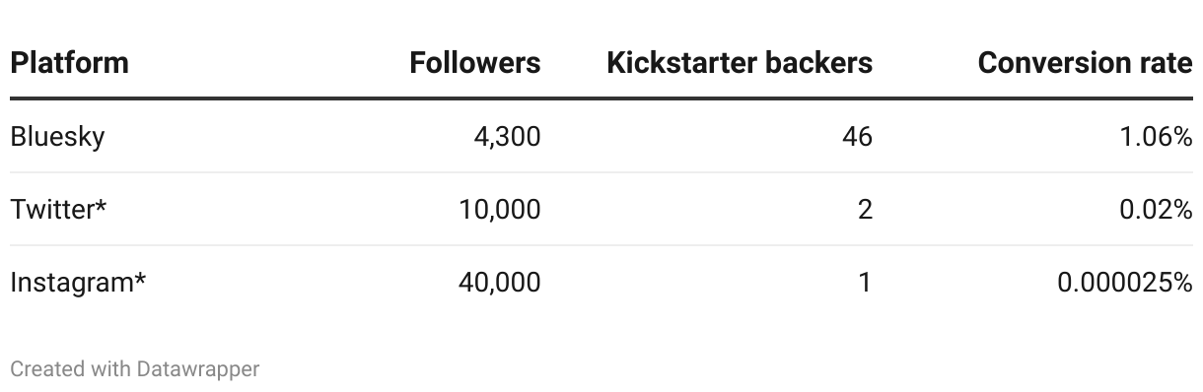This screenshot has height=392, width=1203.
Task: Click the Conversion rate column header
Action: [1085, 63]
